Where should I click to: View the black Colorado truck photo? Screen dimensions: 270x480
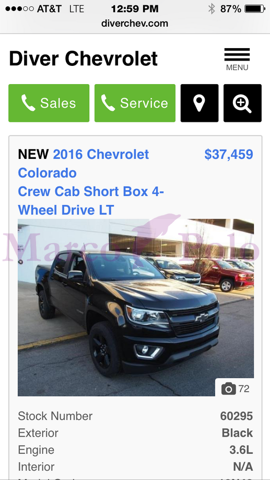pyautogui.click(x=136, y=307)
